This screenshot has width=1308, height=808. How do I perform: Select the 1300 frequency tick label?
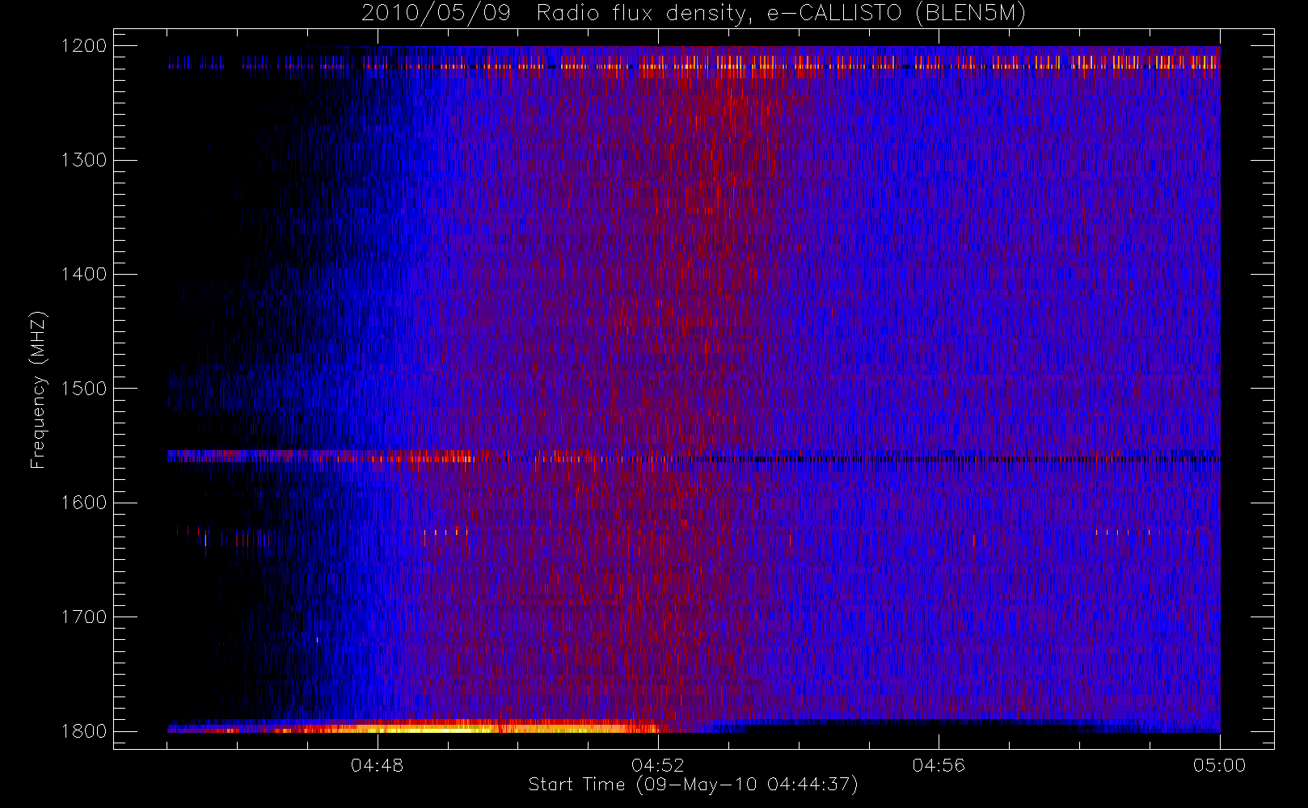click(x=85, y=160)
